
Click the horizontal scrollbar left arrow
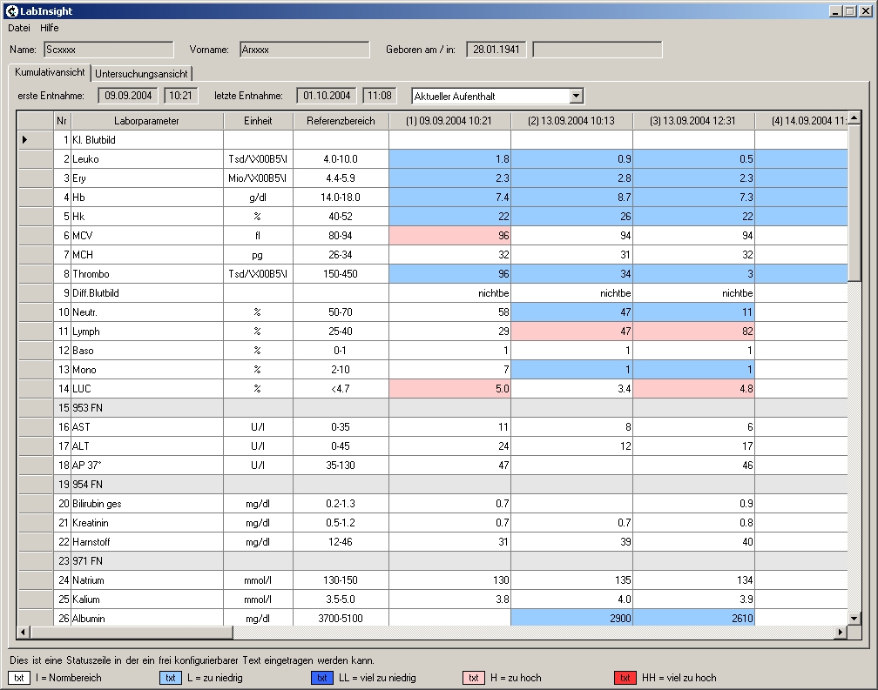pos(24,633)
